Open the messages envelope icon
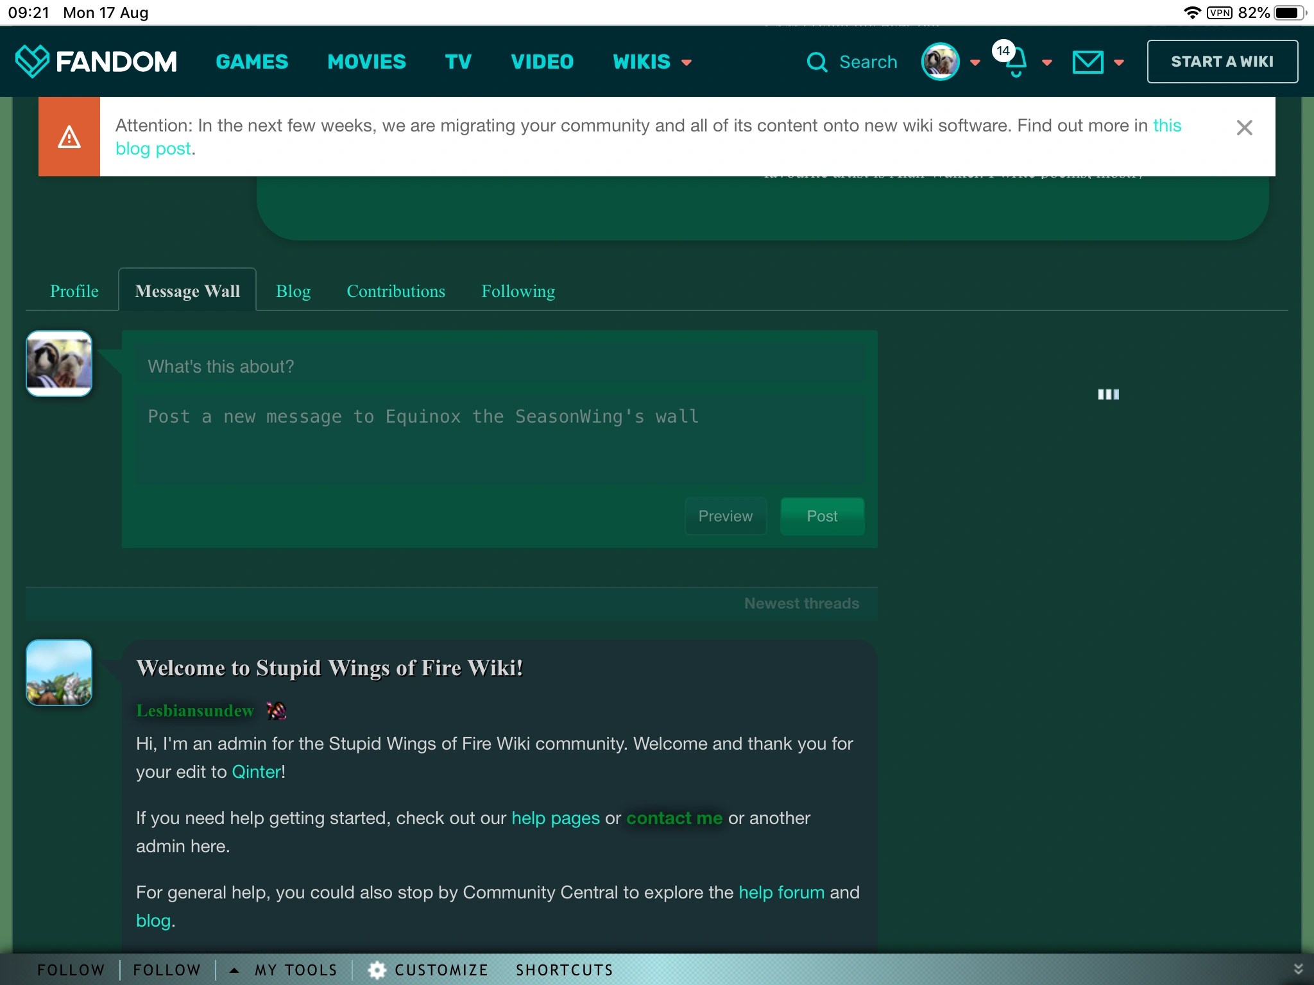This screenshot has width=1314, height=985. point(1088,62)
